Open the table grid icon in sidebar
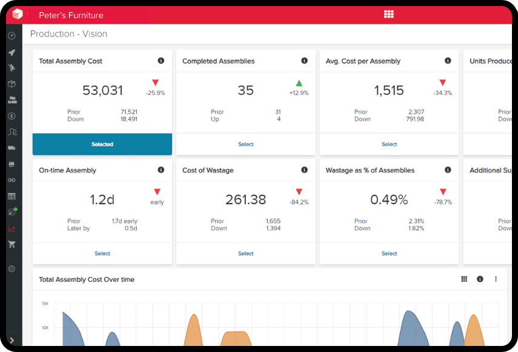518x352 pixels. pyautogui.click(x=12, y=197)
